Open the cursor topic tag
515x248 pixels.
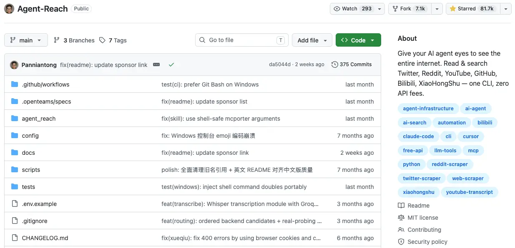(x=471, y=136)
